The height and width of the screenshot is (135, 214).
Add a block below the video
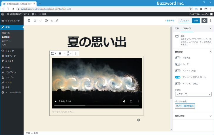[138, 120]
